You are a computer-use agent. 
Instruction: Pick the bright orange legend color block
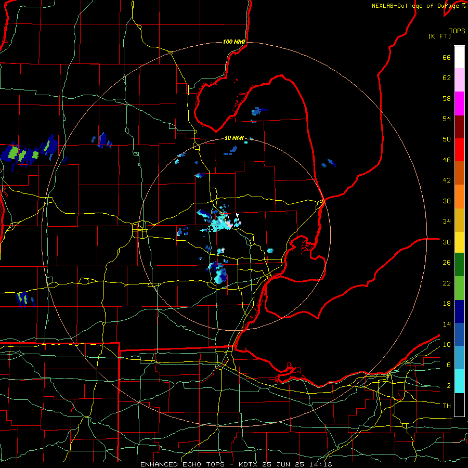459,197
